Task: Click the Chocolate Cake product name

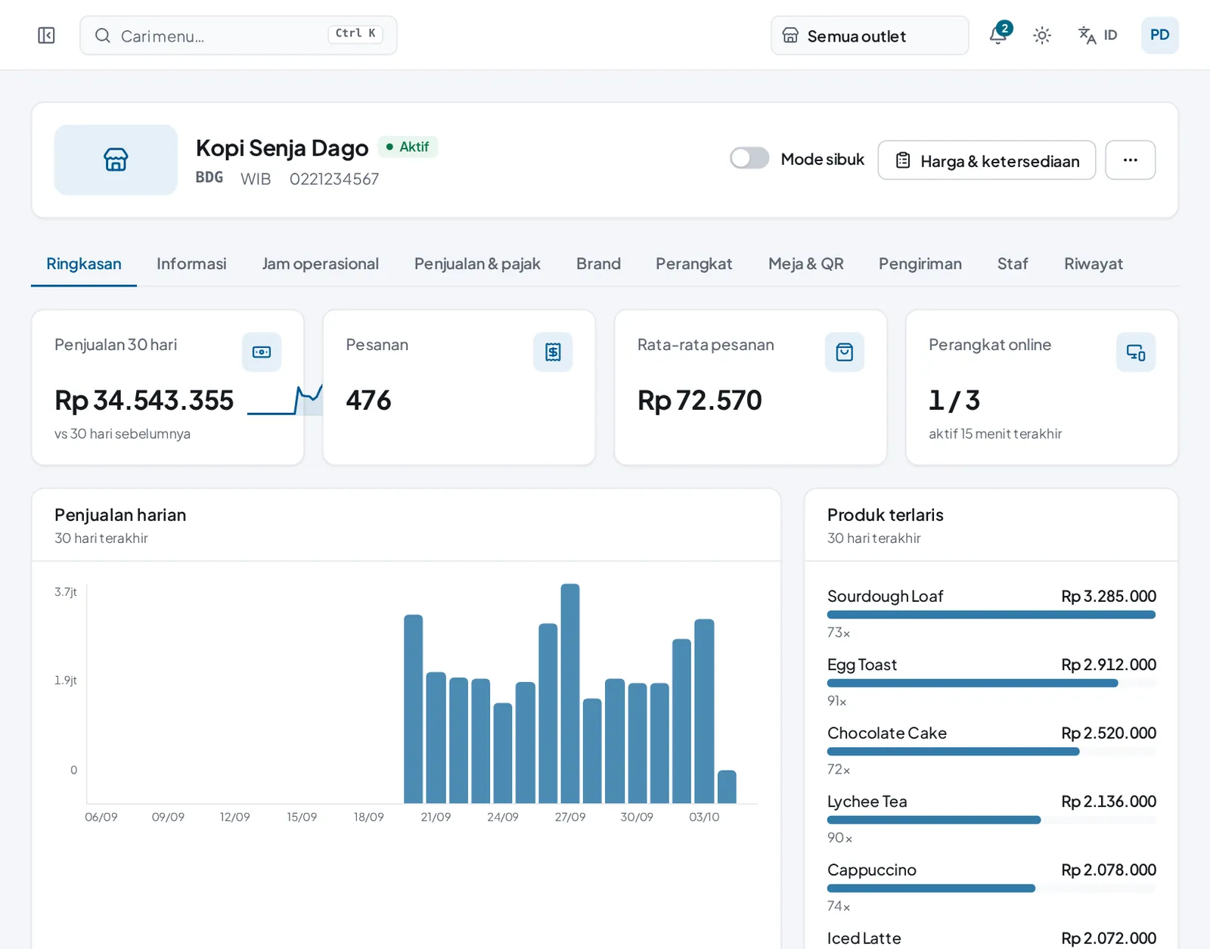Action: coord(887,733)
